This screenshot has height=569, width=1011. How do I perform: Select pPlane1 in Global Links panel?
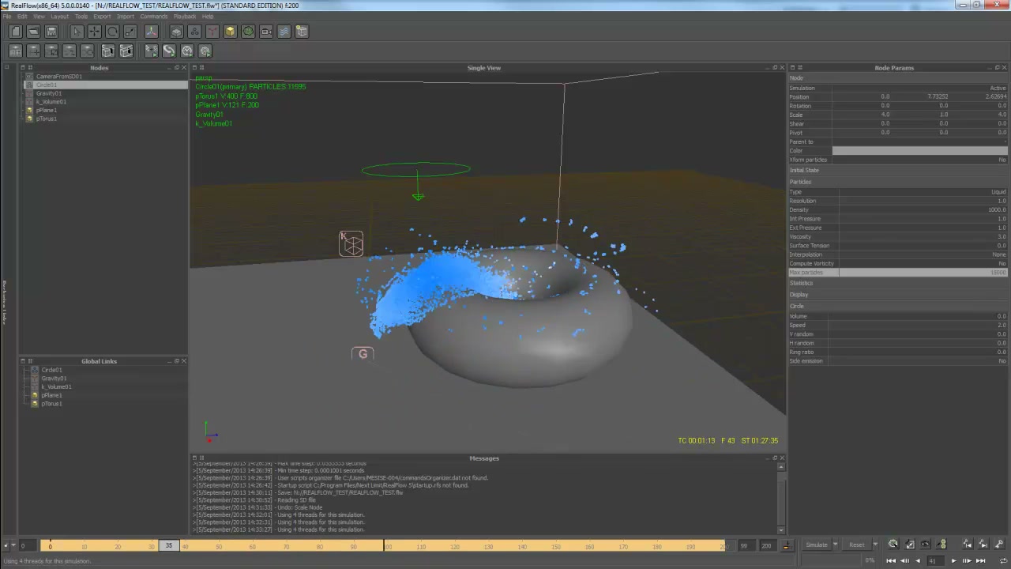point(51,395)
